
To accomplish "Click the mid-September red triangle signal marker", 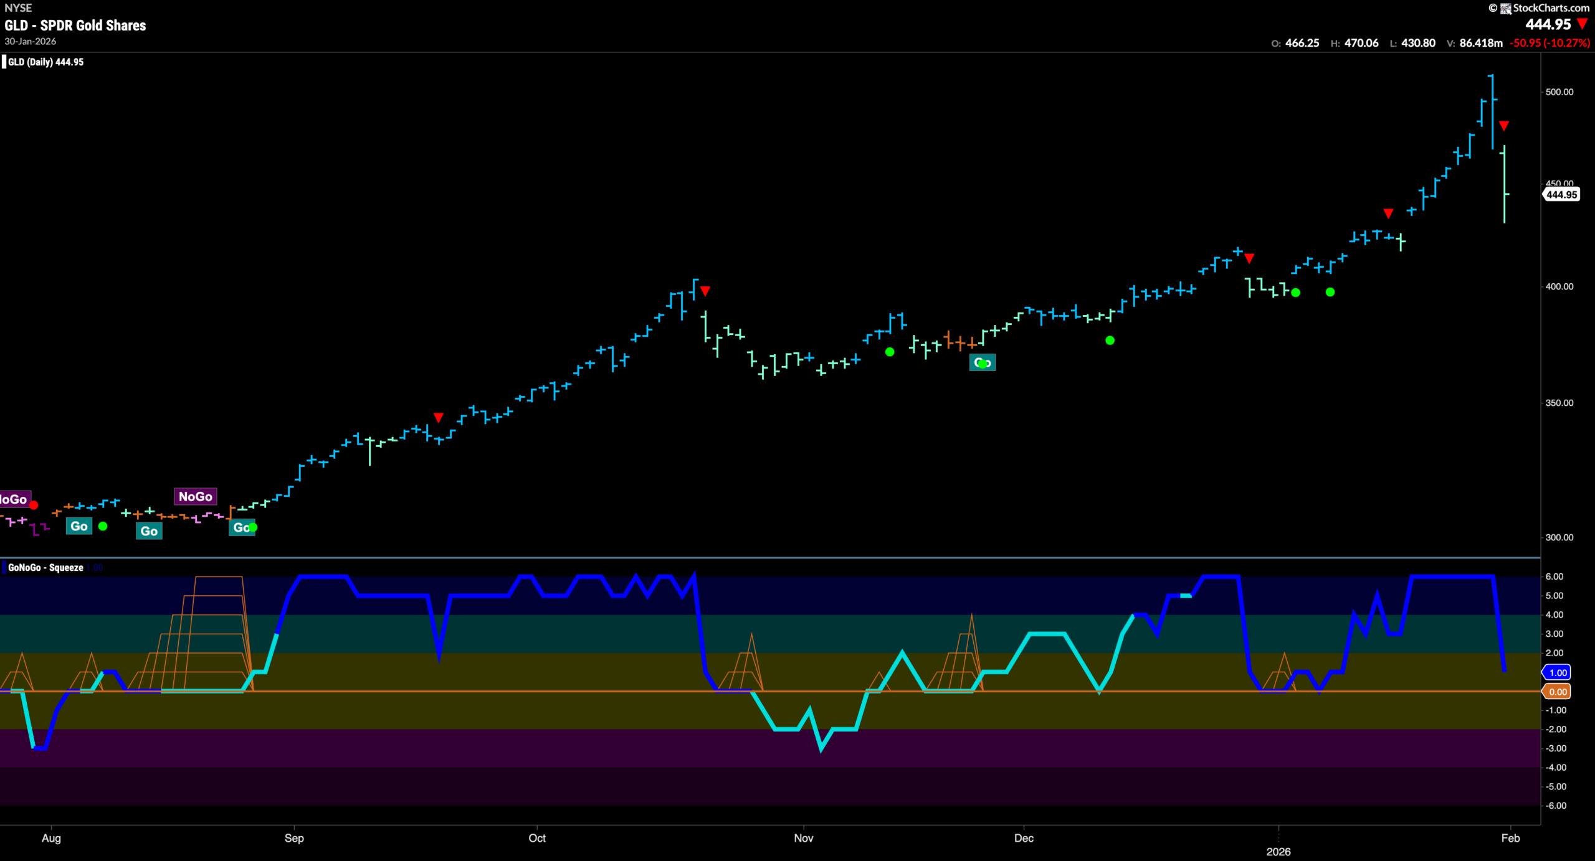I will (x=439, y=417).
